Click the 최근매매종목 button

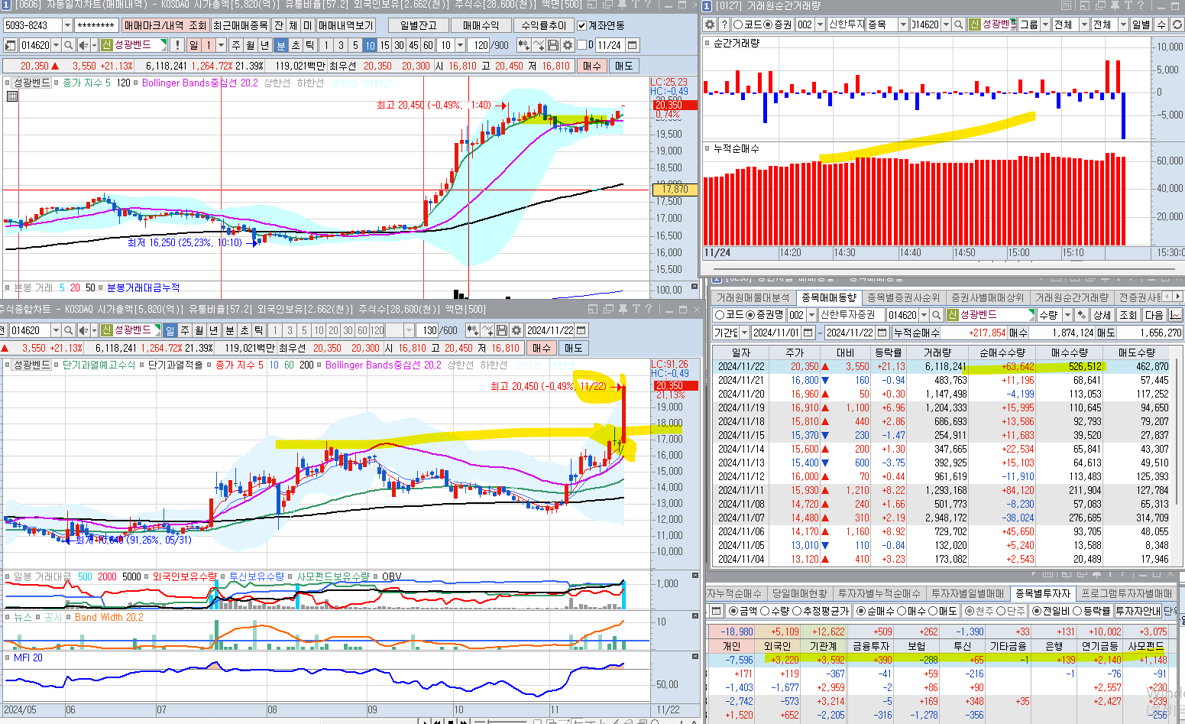coord(241,25)
